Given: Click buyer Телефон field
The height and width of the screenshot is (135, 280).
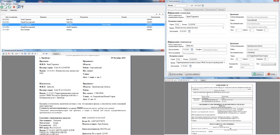Looking at the screenshot, I should [x=215, y=49].
